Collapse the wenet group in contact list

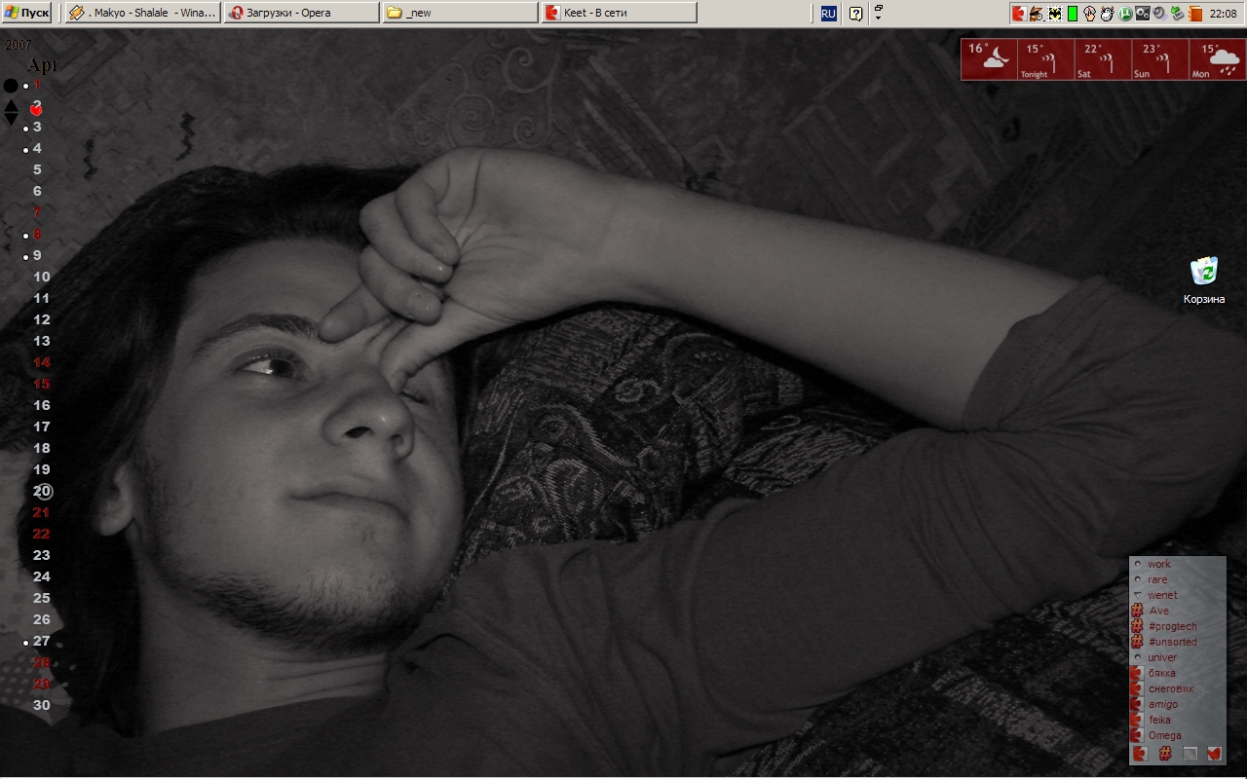tap(1137, 595)
